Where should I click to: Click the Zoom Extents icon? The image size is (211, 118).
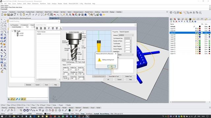pyautogui.click(x=42, y=14)
